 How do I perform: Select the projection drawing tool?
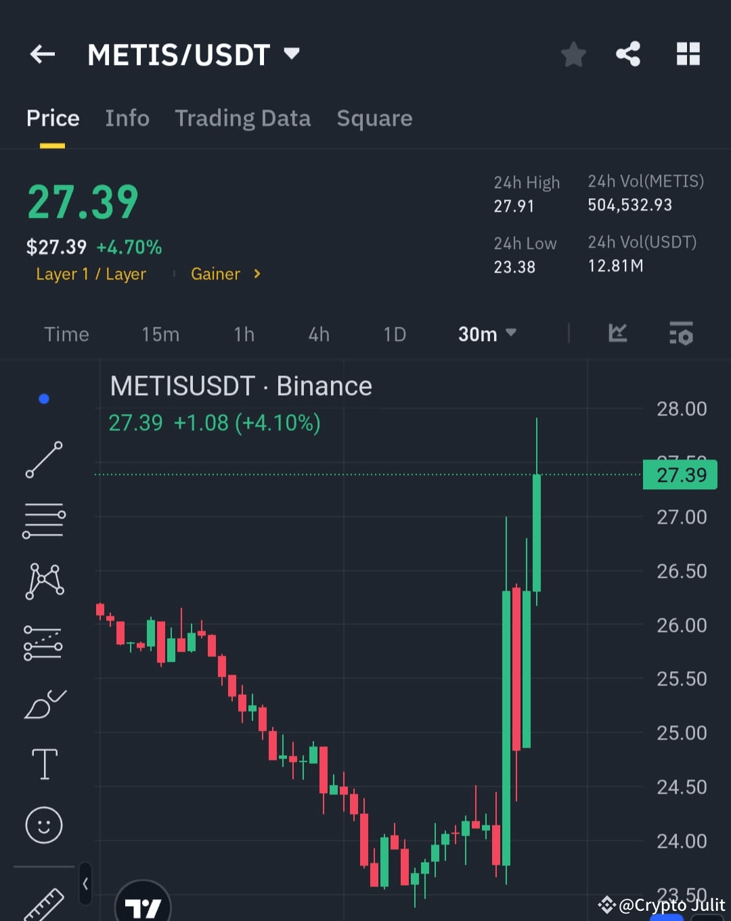pyautogui.click(x=44, y=642)
